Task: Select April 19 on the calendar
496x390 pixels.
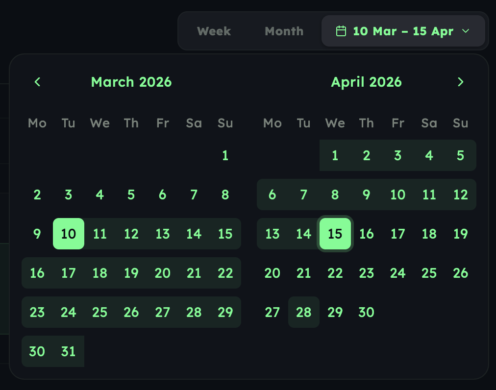Action: [460, 234]
